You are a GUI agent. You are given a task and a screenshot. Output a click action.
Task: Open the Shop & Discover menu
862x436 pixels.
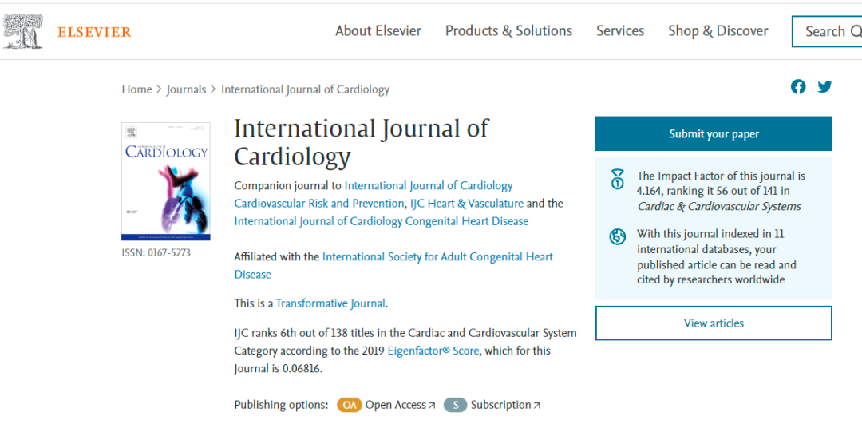click(718, 31)
